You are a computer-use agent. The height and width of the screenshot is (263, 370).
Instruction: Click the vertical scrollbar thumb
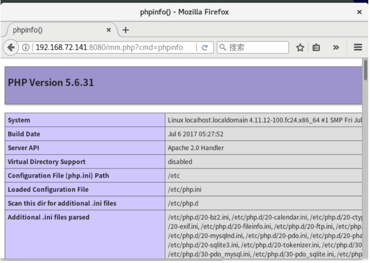[366, 70]
